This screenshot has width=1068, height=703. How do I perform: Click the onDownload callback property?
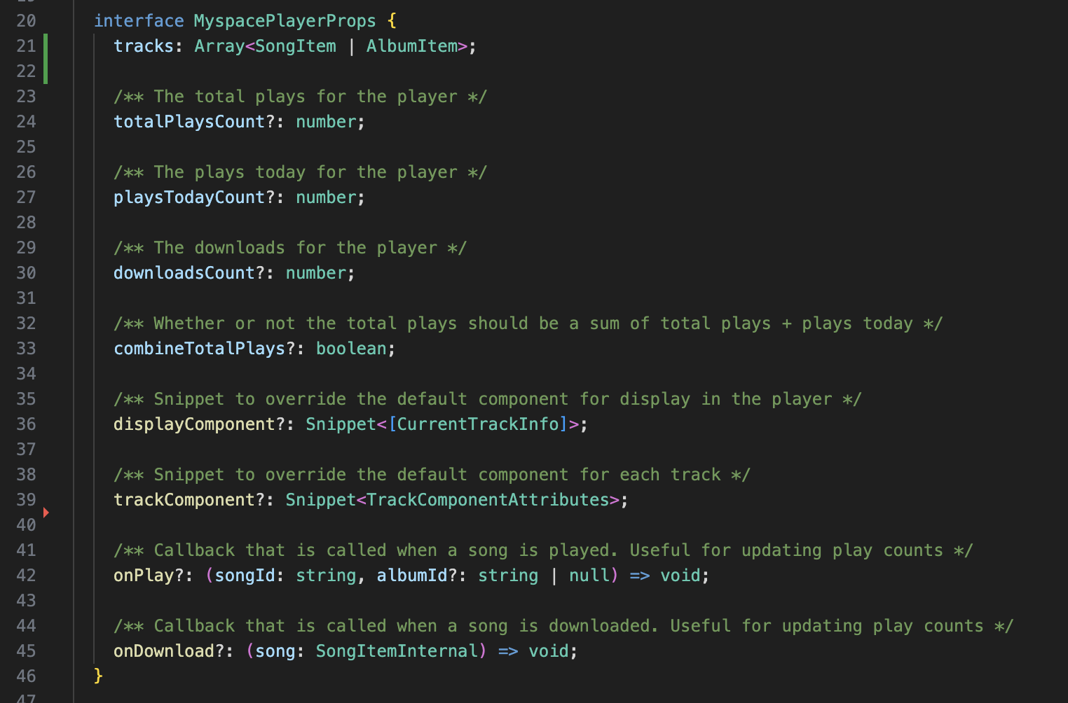(163, 651)
